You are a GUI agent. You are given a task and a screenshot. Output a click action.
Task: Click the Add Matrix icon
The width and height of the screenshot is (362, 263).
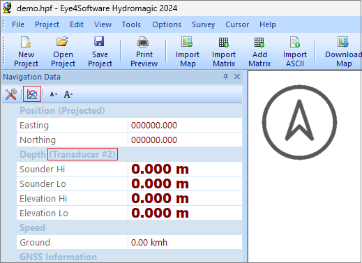coord(259,52)
